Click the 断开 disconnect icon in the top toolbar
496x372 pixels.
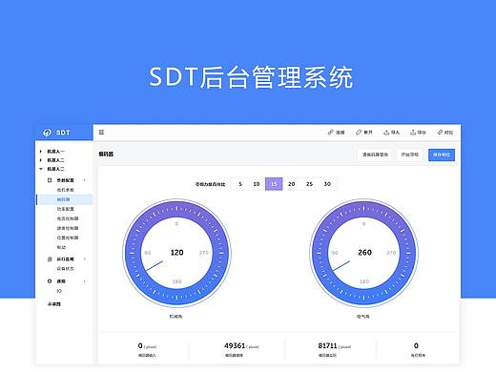(x=359, y=133)
